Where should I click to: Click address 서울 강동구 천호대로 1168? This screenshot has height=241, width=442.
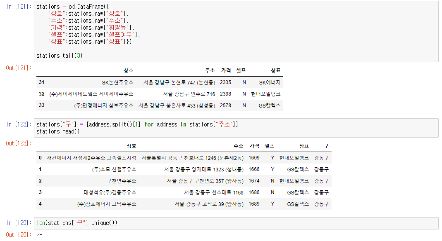pos(214,192)
